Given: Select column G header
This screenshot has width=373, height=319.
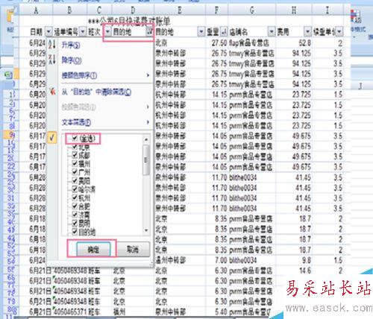Looking at the screenshot, I should click(252, 10).
